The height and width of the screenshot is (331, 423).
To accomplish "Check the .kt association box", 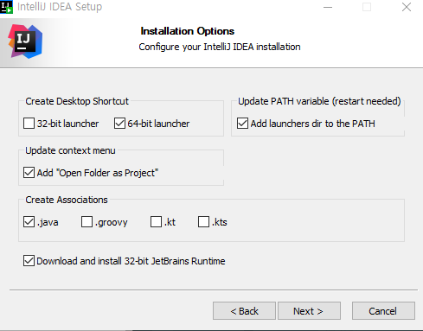I will [x=156, y=222].
